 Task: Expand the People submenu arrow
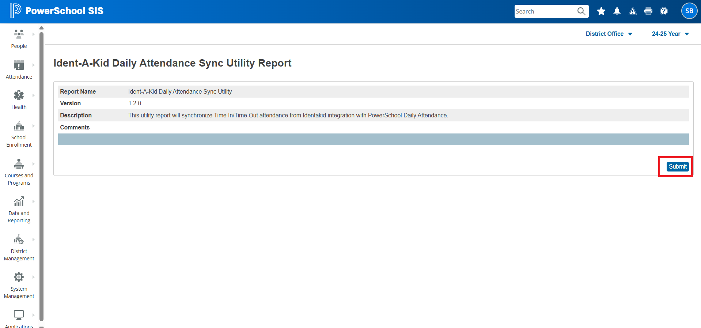click(x=33, y=34)
